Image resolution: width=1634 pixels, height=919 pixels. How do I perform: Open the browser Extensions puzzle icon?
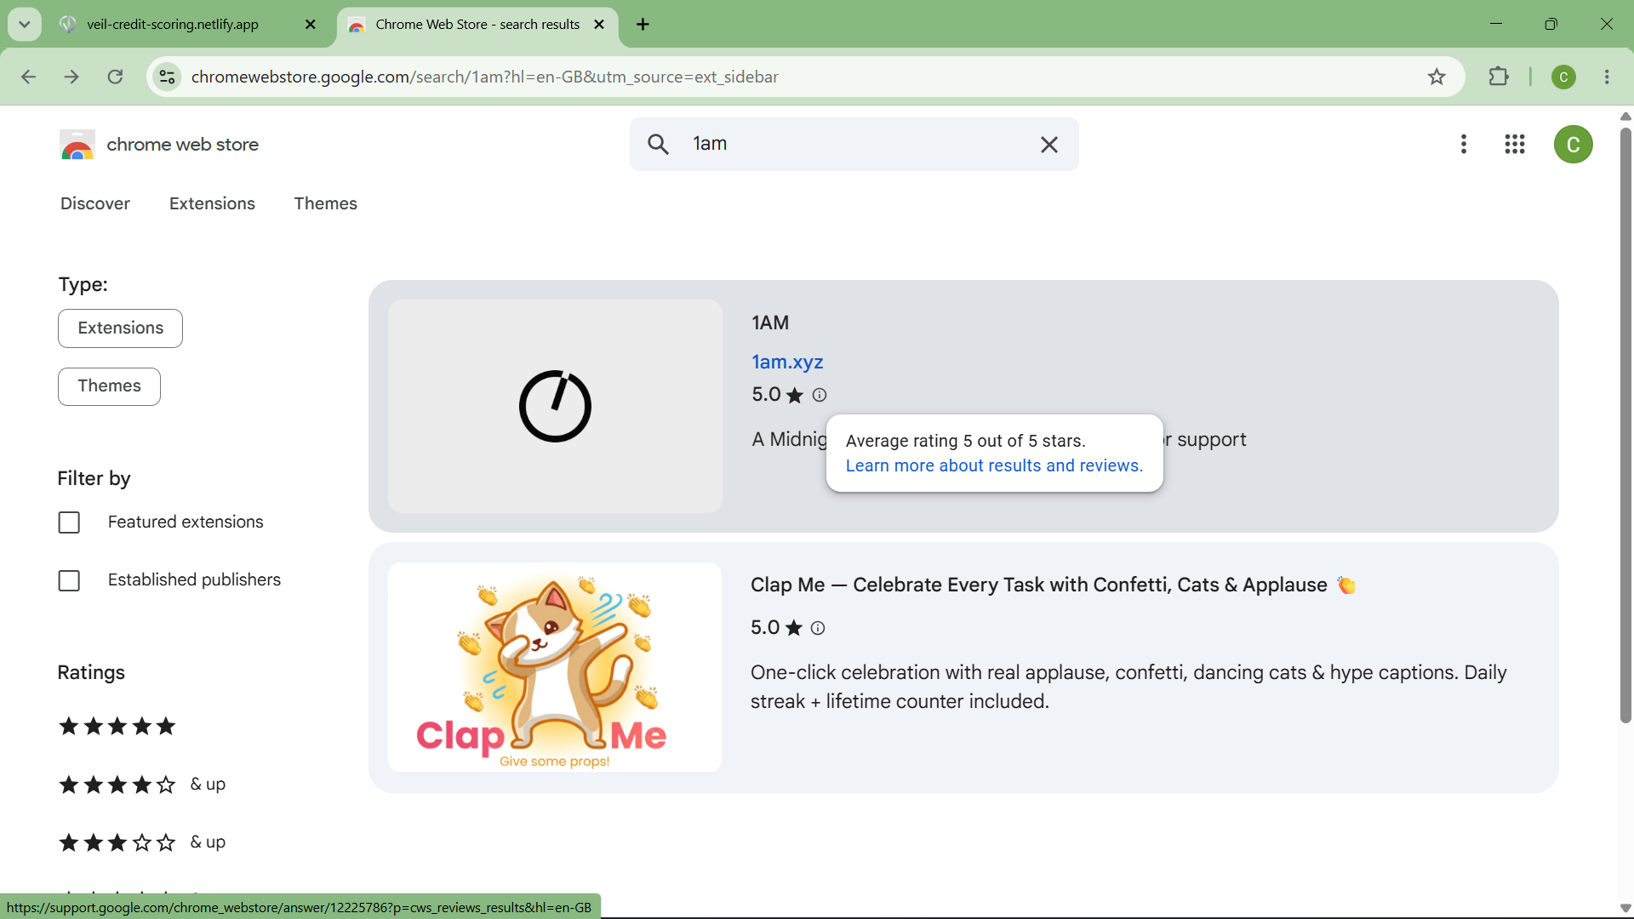coord(1500,77)
